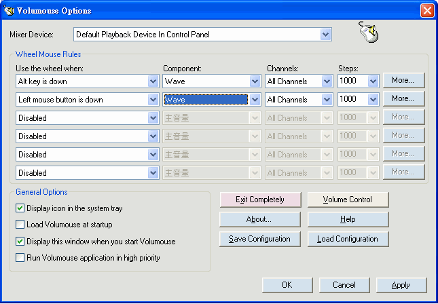This screenshot has width=438, height=304.
Task: Open the Mixer Device dropdown
Action: pyautogui.click(x=325, y=34)
